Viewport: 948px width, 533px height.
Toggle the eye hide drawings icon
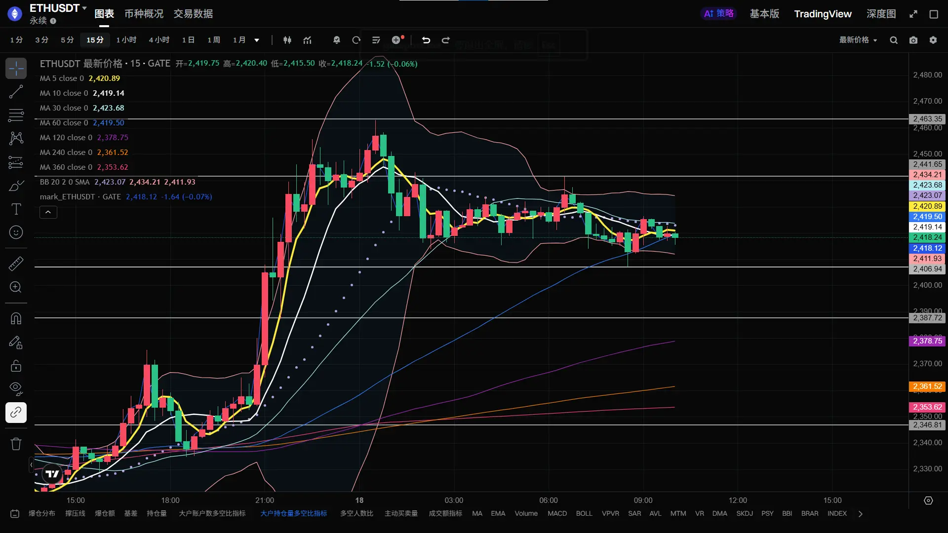pos(16,389)
